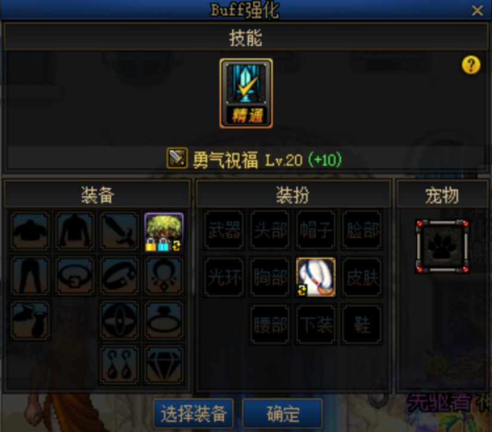Choose the 光环 aura avatar slot
Viewport: 492px width, 432px height.
(x=224, y=277)
